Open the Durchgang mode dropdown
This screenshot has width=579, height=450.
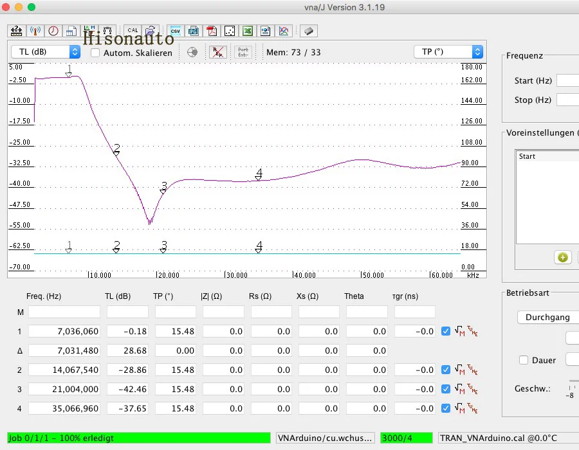coord(548,317)
